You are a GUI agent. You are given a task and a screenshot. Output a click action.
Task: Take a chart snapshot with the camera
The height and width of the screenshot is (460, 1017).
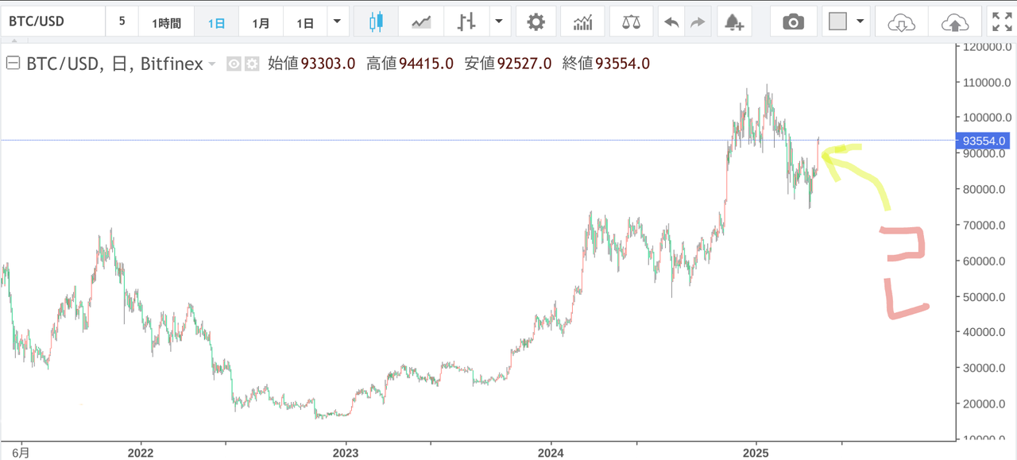tap(793, 22)
